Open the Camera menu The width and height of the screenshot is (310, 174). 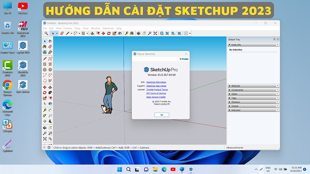click(x=68, y=28)
